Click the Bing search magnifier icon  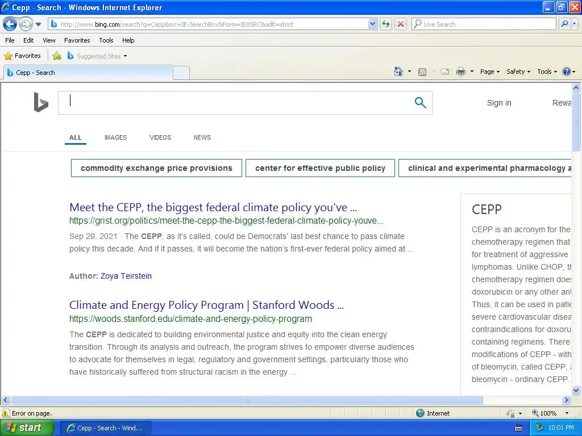pyautogui.click(x=420, y=103)
